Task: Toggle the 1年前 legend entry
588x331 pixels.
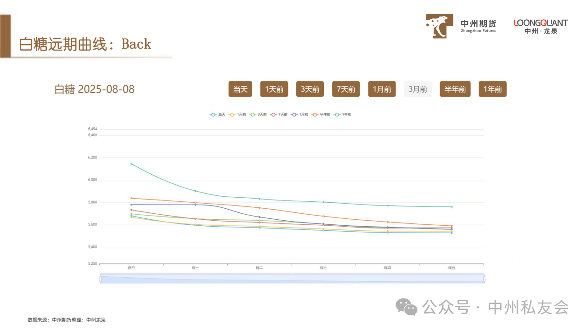Action: point(338,114)
